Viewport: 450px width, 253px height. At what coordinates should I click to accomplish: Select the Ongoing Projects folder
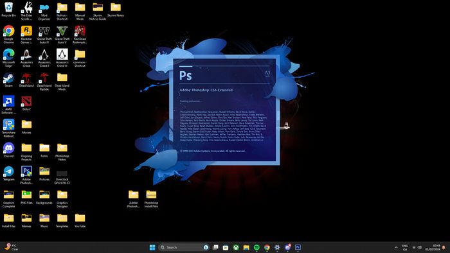(26, 152)
